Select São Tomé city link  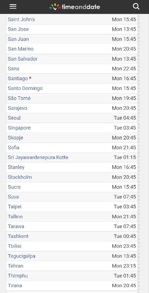click(19, 98)
